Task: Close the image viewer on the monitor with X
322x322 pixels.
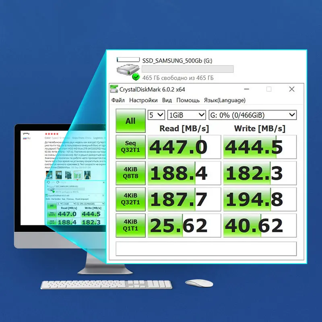Action: point(104,182)
